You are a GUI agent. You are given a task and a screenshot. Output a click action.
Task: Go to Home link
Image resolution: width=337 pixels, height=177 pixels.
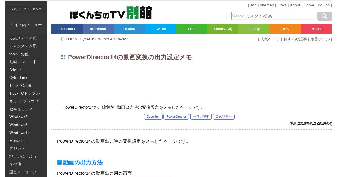click(309, 5)
